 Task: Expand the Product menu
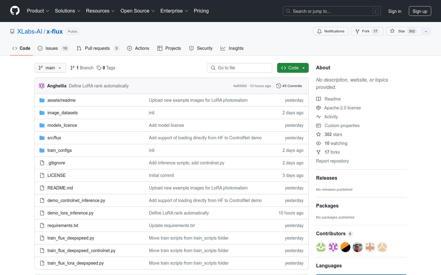click(x=38, y=11)
